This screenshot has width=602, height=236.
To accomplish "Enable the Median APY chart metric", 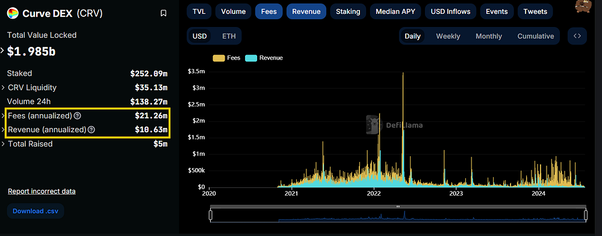I will (x=396, y=11).
